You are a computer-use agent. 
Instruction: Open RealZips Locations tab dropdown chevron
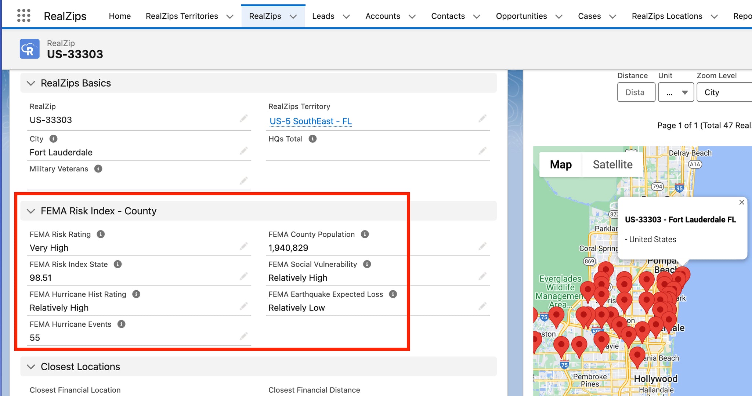tap(714, 17)
